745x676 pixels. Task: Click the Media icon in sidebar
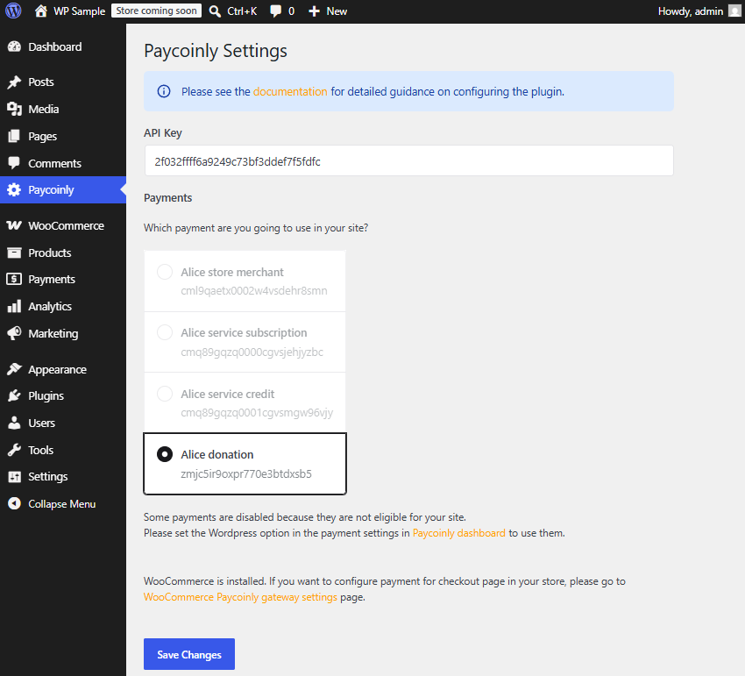point(14,109)
